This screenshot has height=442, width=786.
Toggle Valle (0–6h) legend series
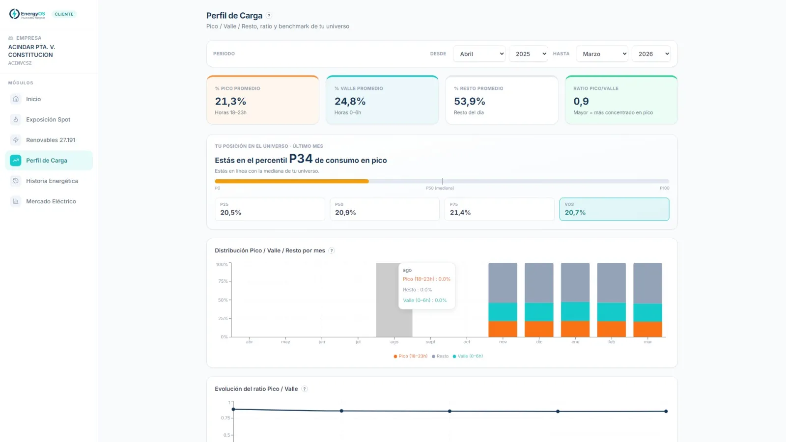tap(468, 356)
